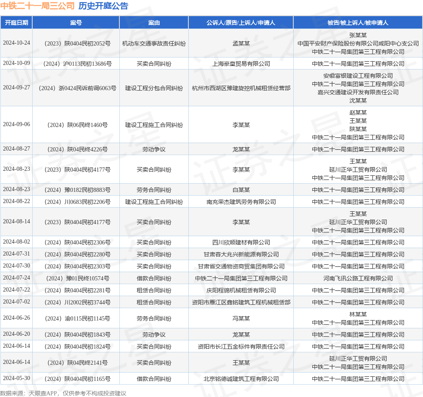This screenshot has height=397, width=423.
Task: Click defendant name 沈某某
Action: pos(358,100)
